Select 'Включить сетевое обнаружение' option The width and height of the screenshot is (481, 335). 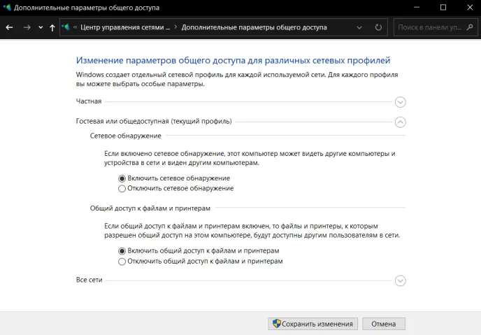pos(122,178)
